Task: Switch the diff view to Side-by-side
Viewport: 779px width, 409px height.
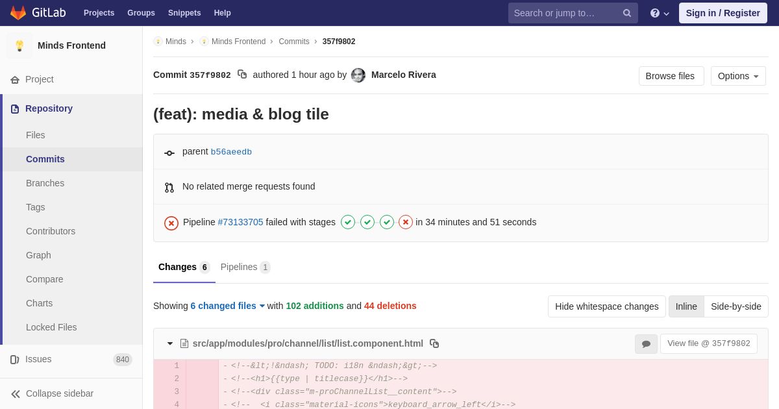Action: point(736,306)
